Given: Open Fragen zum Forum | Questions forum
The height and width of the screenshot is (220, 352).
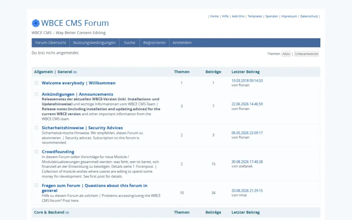Looking at the screenshot, I should (x=95, y=188).
